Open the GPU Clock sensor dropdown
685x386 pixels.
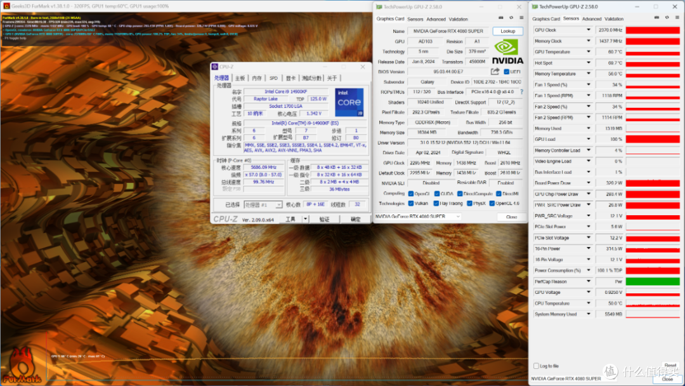[x=589, y=30]
